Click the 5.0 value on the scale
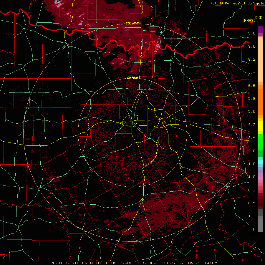The height and width of the screenshot is (265, 265). click(x=252, y=112)
